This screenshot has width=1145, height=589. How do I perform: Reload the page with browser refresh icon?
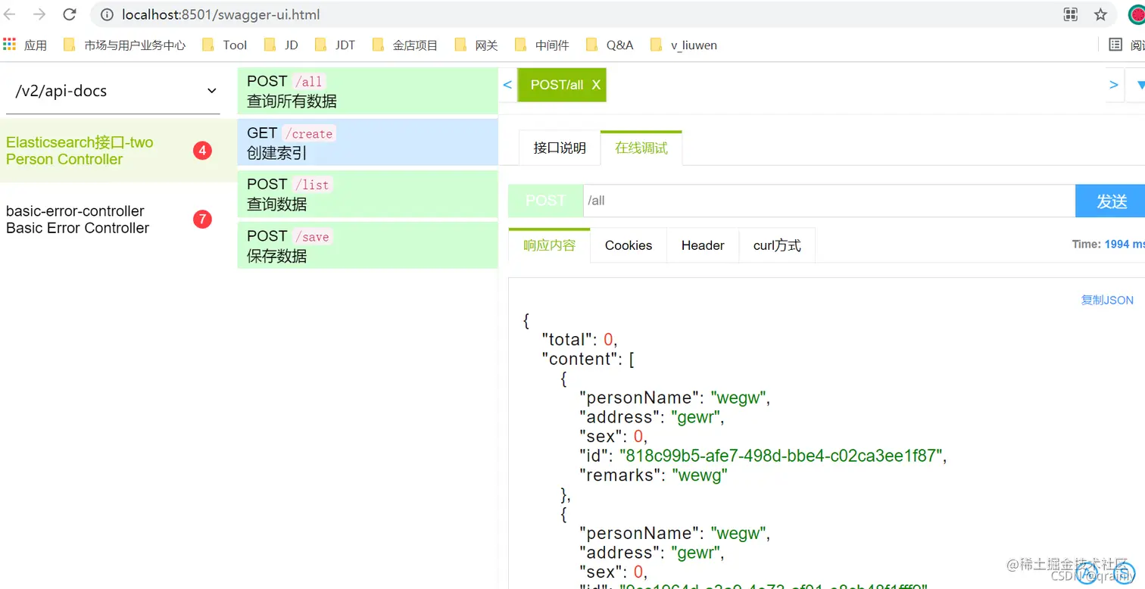[x=69, y=14]
